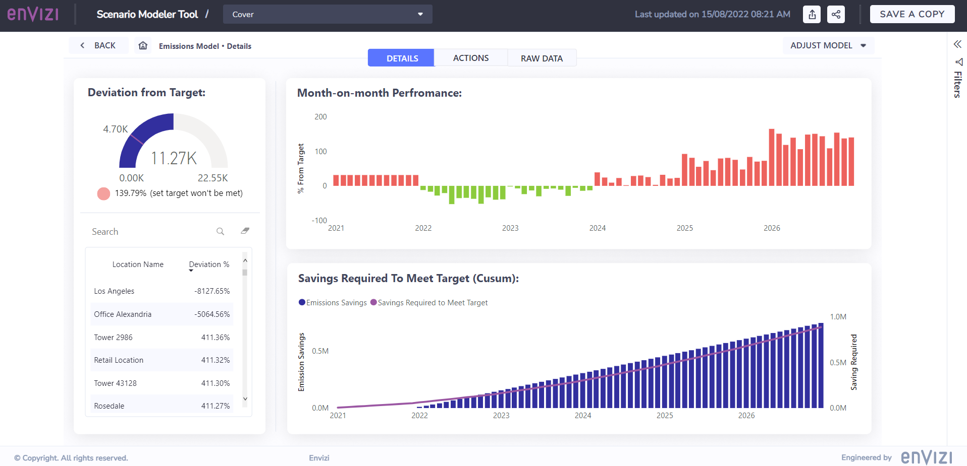
Task: Click the clear/eraser icon next to search
Action: (x=245, y=231)
